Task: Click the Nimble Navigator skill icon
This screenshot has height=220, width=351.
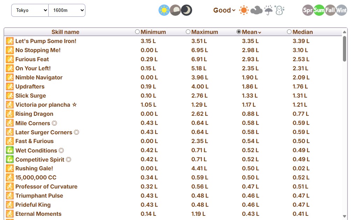Action: tap(10, 77)
